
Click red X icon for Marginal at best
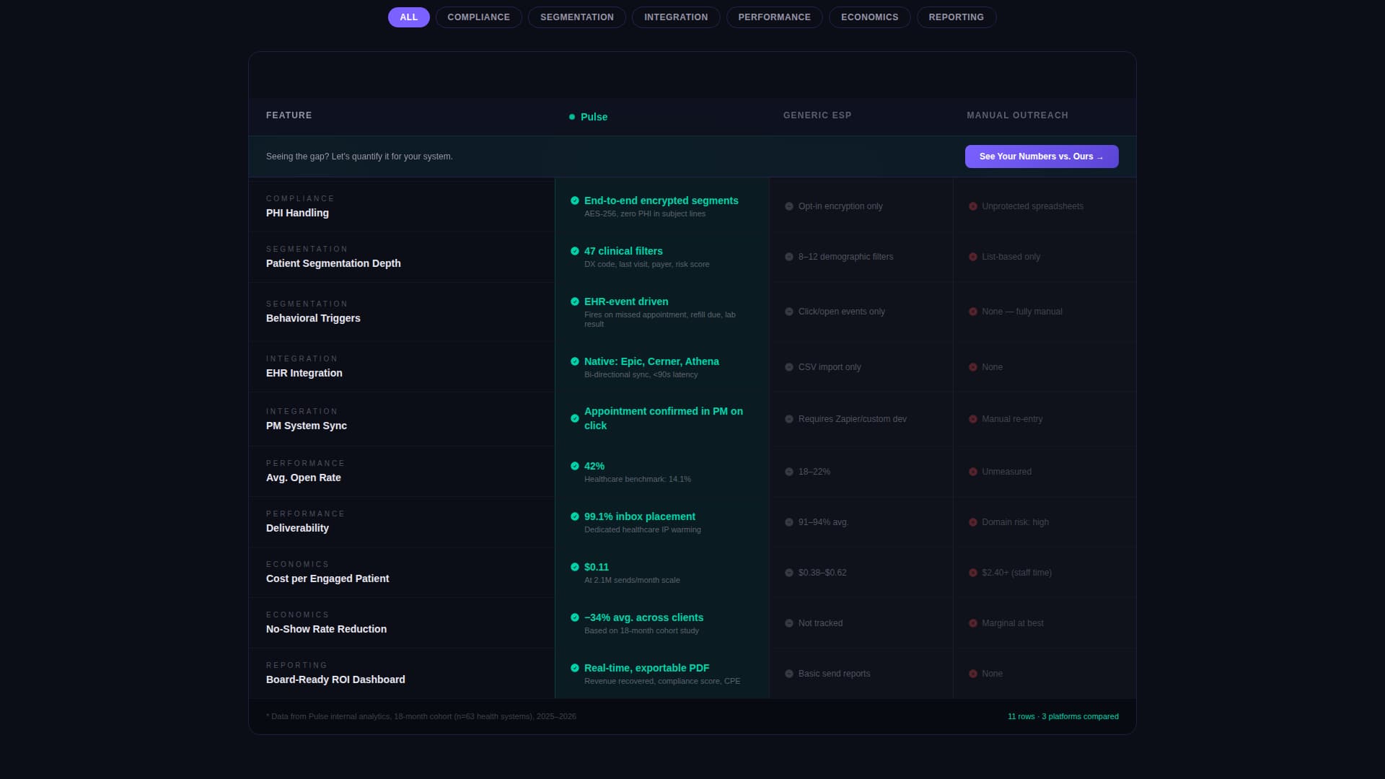(973, 623)
